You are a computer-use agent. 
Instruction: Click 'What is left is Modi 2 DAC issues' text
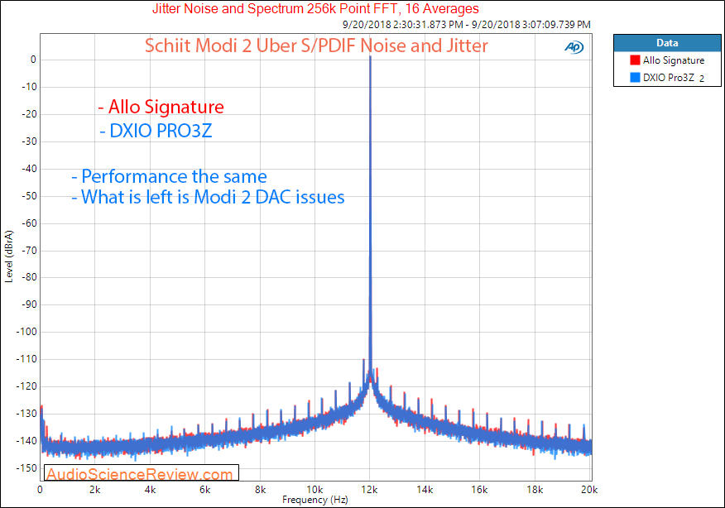coord(213,197)
